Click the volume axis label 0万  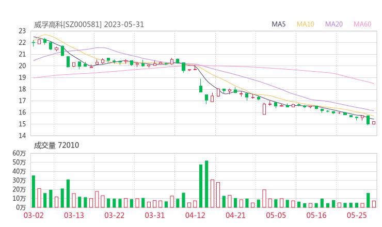tap(21, 207)
